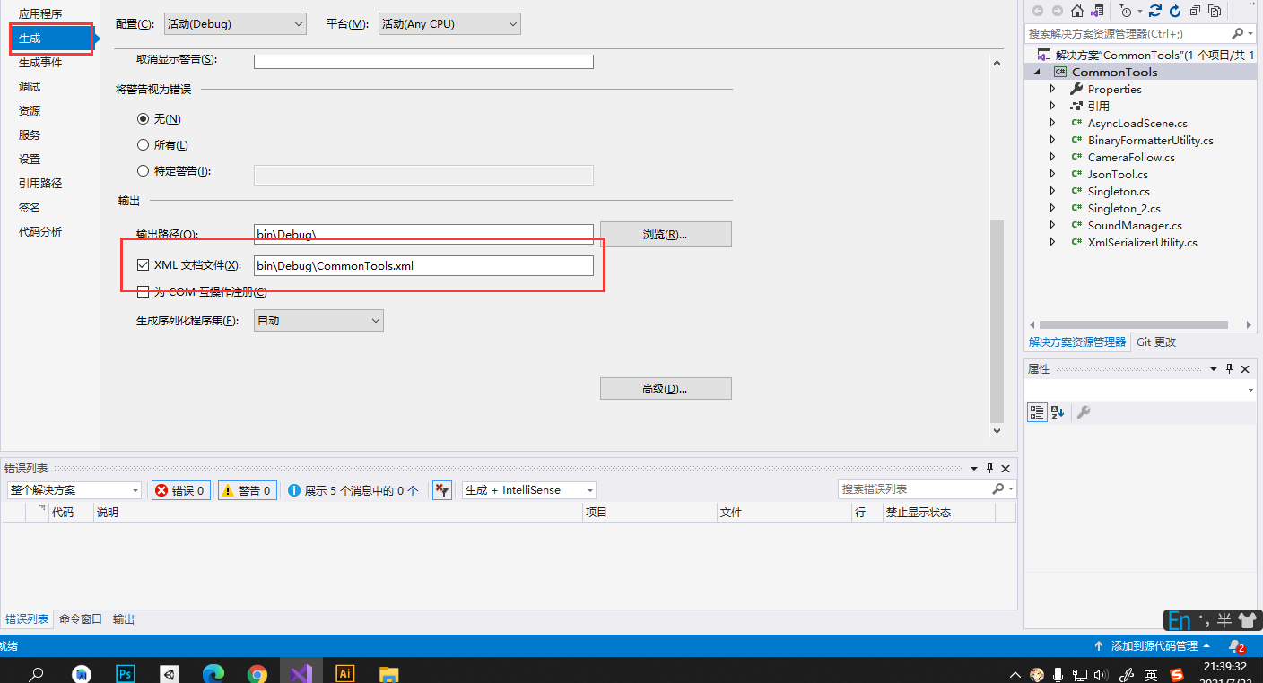
Task: Click the 输出路径 output path field
Action: tap(423, 234)
